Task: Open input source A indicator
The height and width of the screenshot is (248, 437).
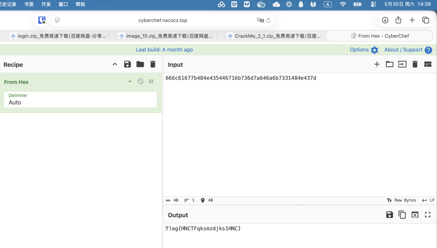Action: click(328, 4)
